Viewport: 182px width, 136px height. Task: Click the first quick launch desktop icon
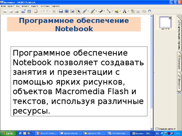point(20,133)
